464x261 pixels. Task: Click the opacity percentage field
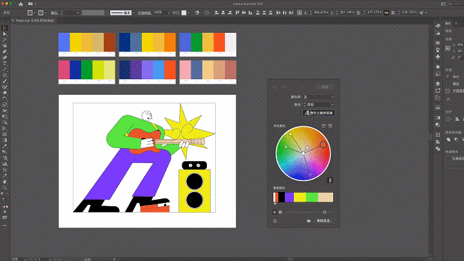pos(159,12)
